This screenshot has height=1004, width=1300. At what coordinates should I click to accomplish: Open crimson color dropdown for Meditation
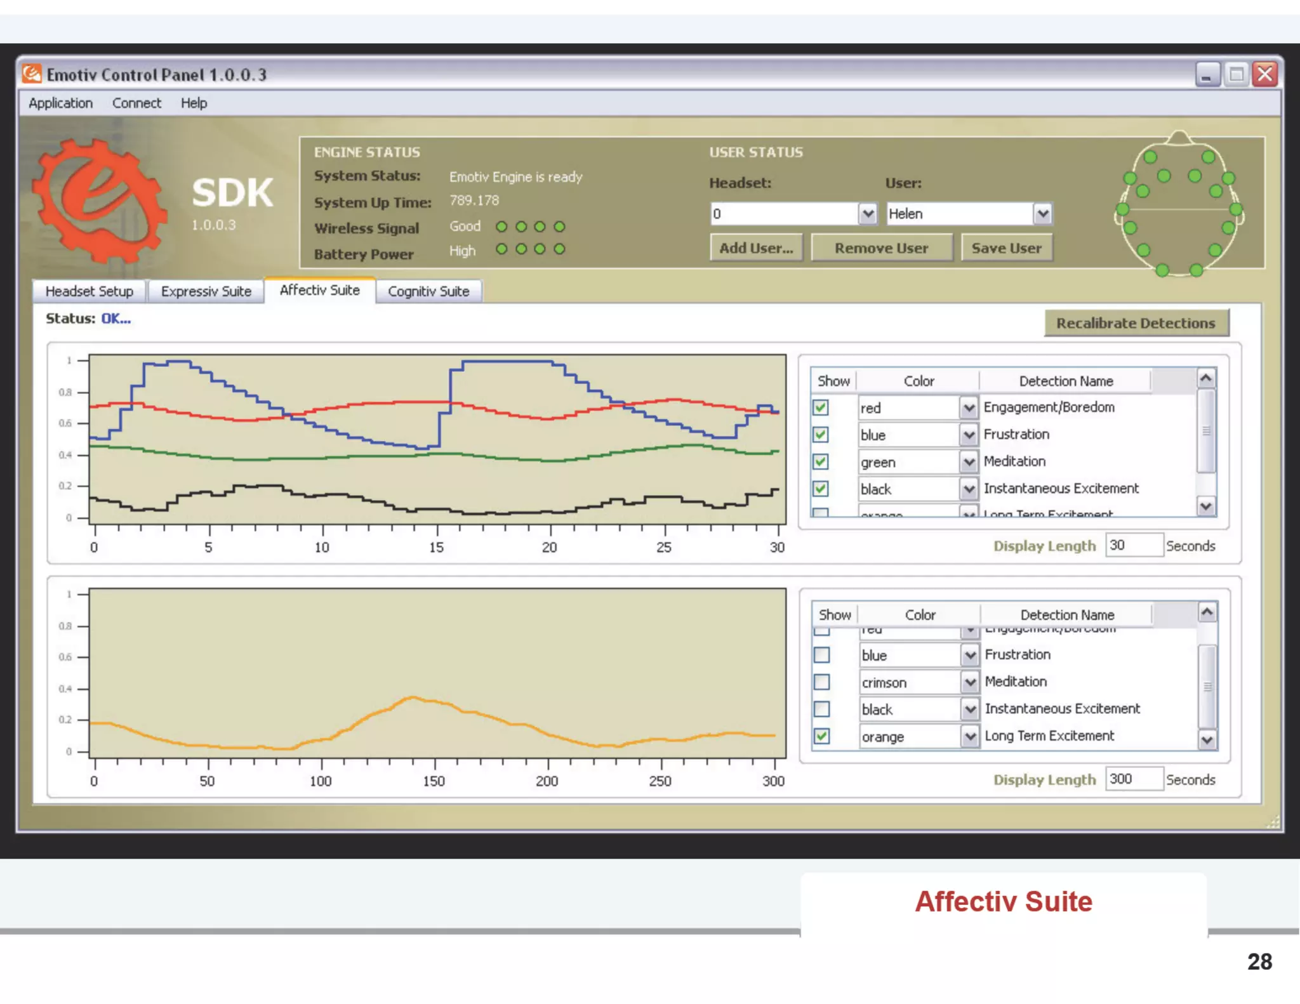969,683
